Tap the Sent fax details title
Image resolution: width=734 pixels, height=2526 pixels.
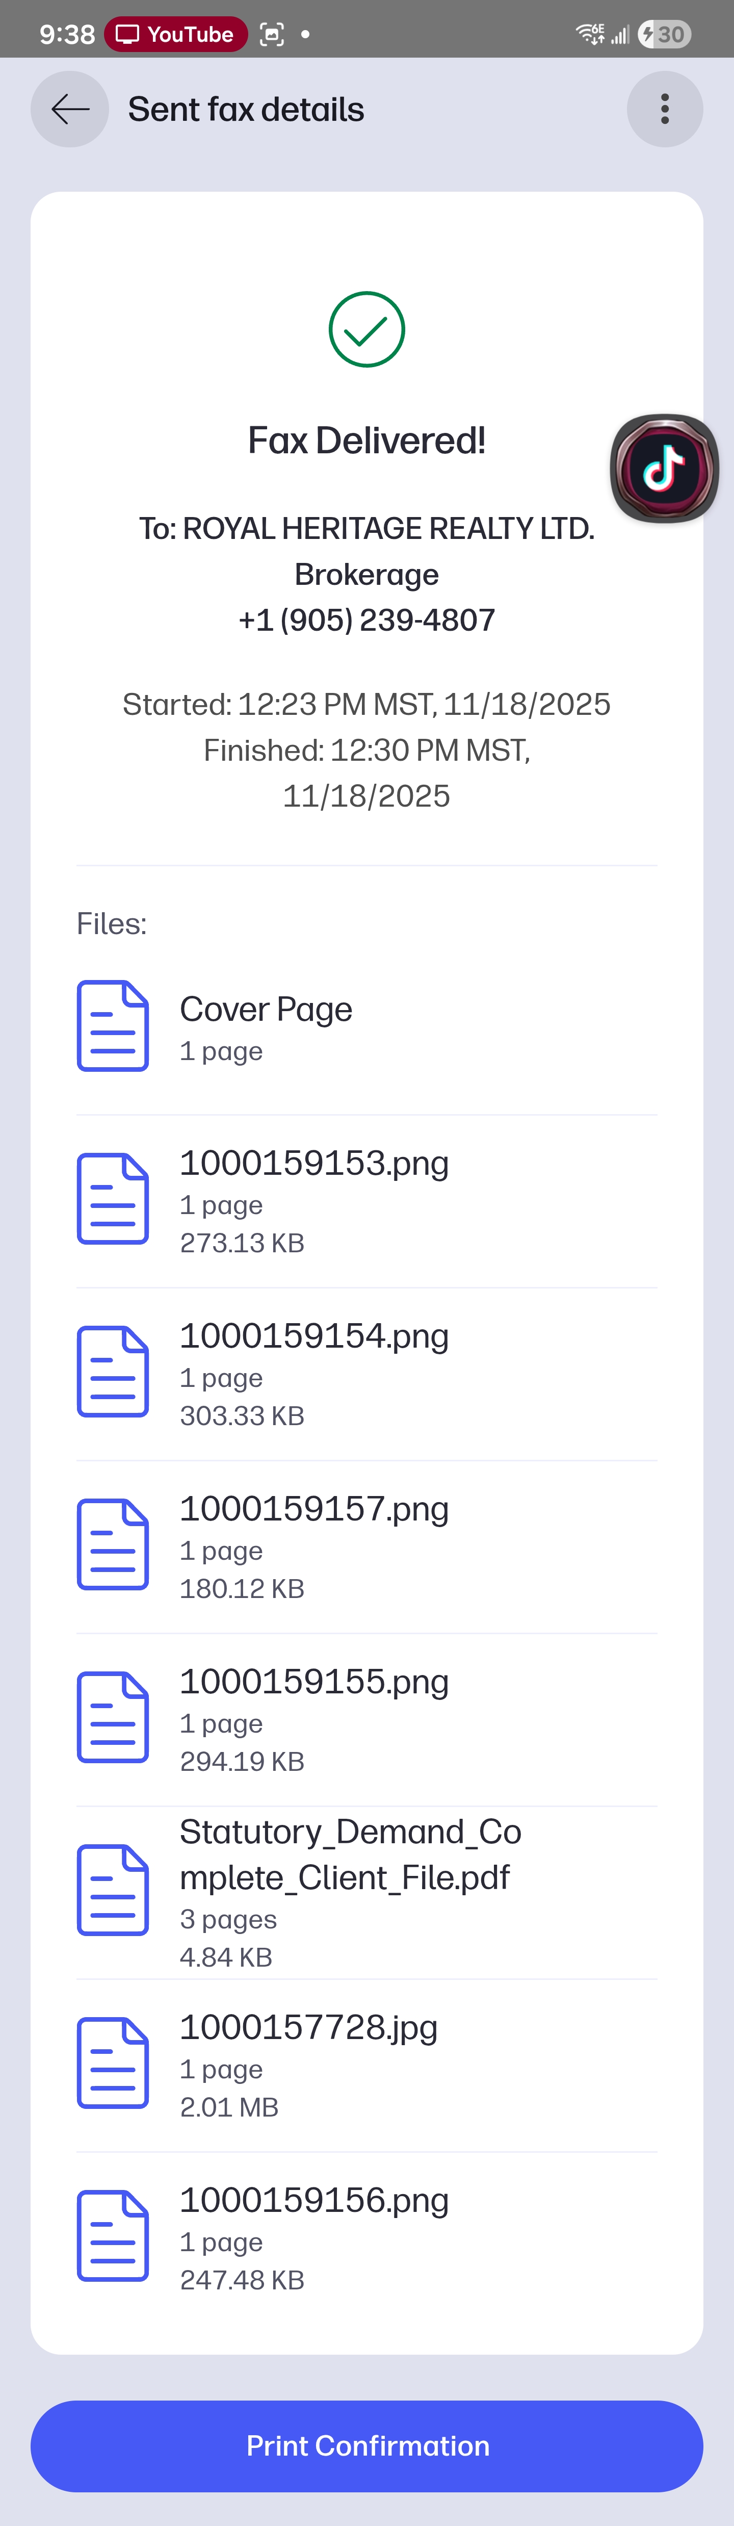point(246,110)
